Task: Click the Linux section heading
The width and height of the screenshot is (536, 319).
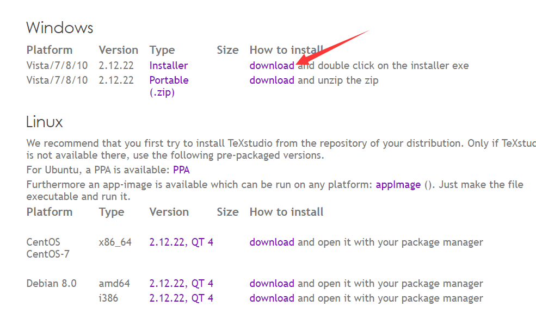Action: coord(45,122)
